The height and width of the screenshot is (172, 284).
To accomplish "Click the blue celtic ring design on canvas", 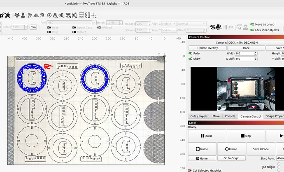I will click(x=32, y=78).
